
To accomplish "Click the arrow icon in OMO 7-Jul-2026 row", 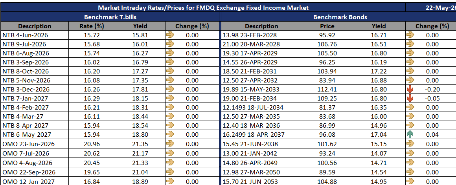I will (x=170, y=153).
